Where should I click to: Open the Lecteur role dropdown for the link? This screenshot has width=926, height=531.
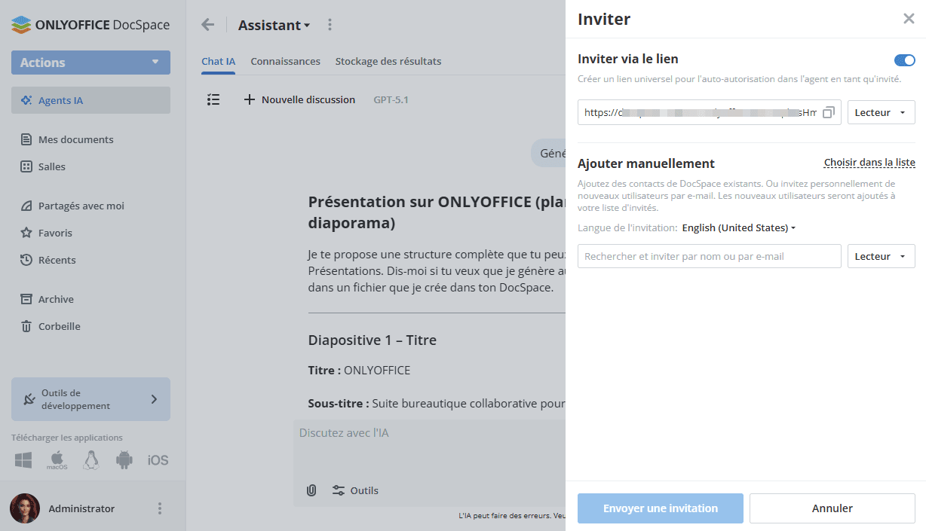coord(881,111)
